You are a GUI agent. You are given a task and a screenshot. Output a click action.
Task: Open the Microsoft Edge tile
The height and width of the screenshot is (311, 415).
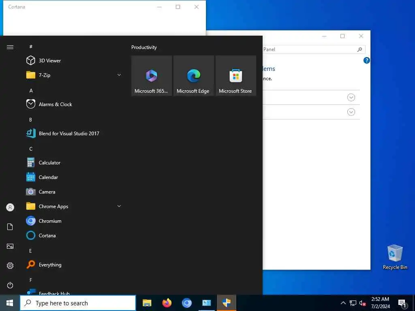(x=194, y=76)
